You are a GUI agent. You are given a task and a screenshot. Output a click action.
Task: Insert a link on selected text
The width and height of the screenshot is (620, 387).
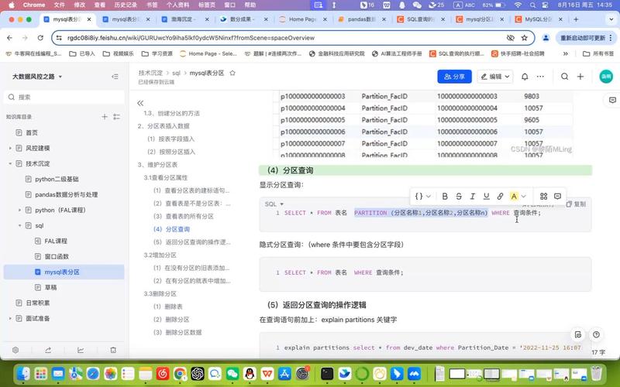point(500,197)
